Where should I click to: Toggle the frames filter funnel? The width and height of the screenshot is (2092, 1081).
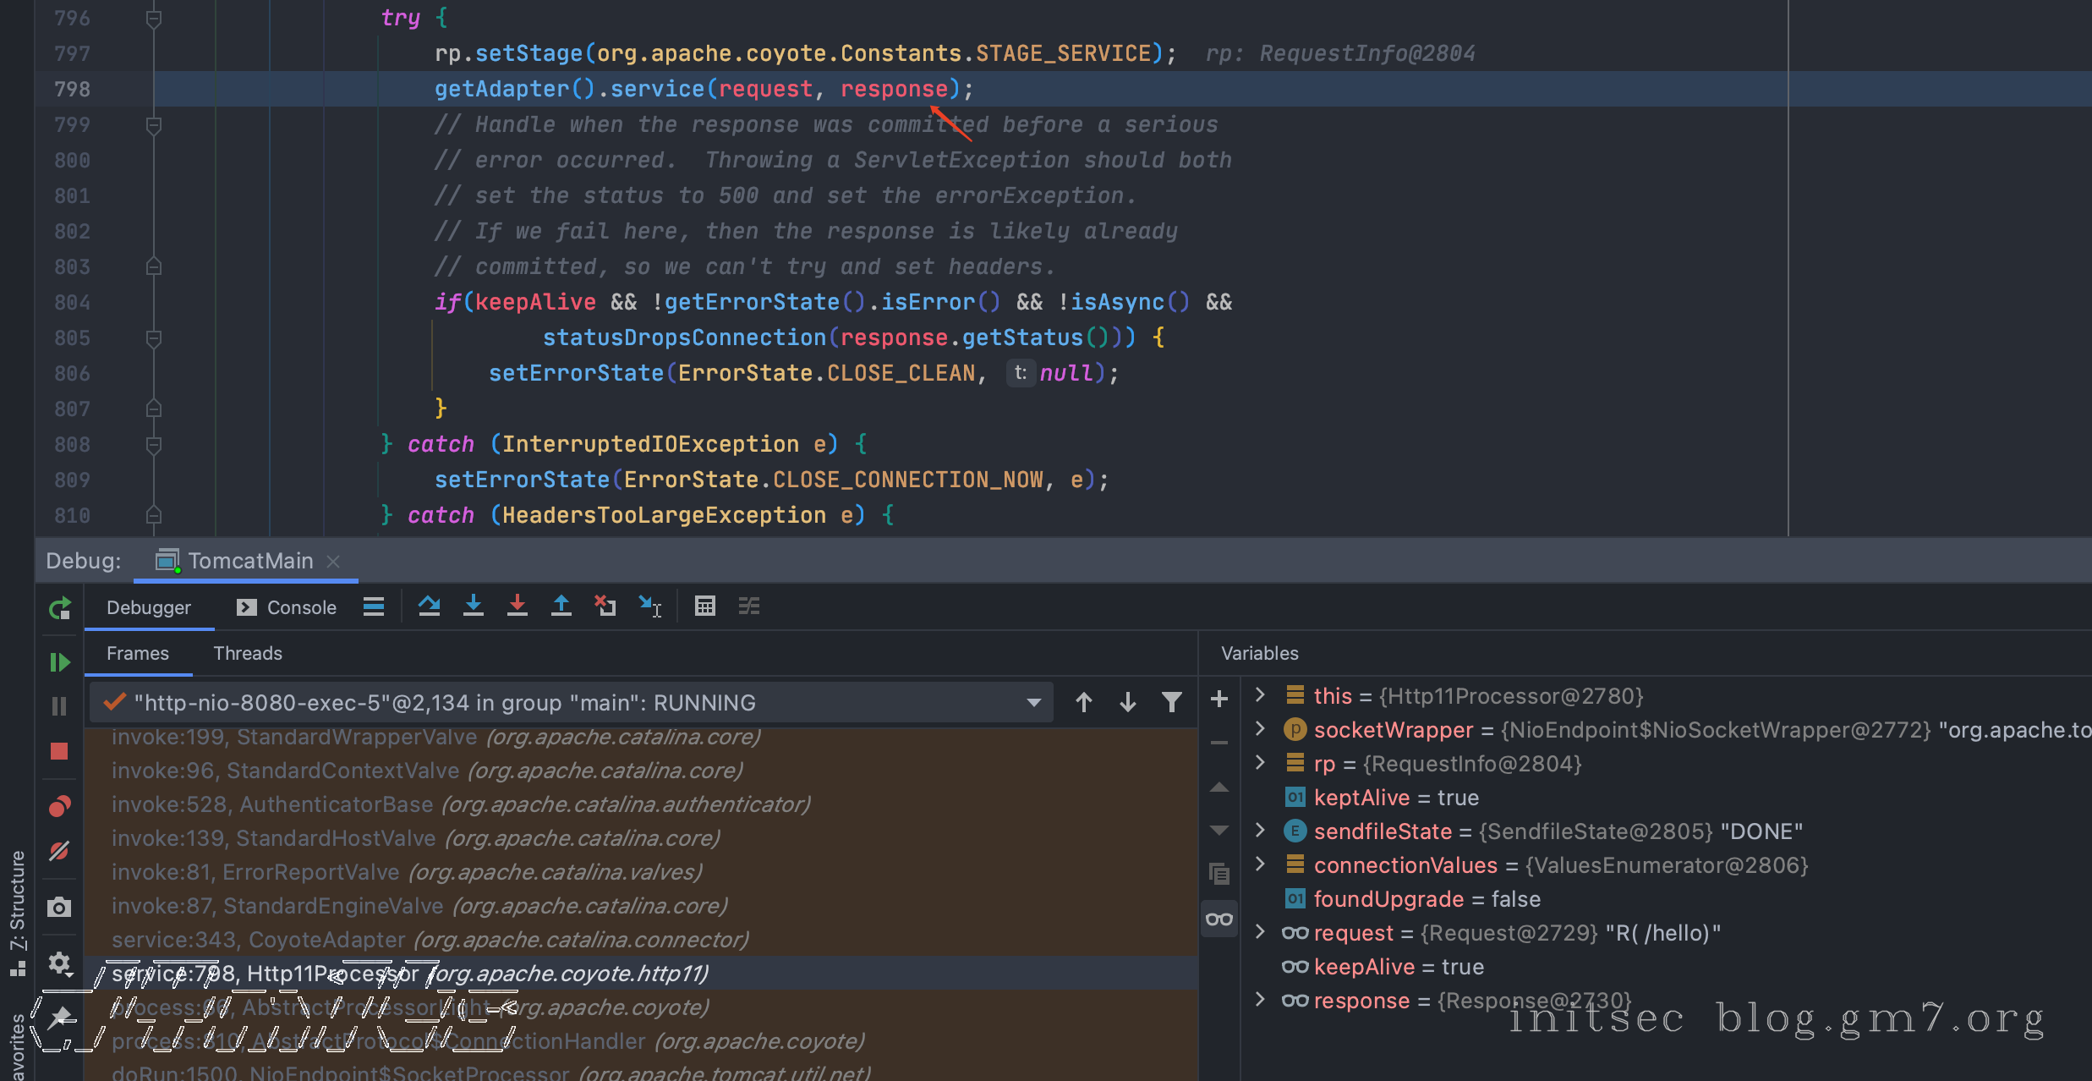tap(1172, 702)
